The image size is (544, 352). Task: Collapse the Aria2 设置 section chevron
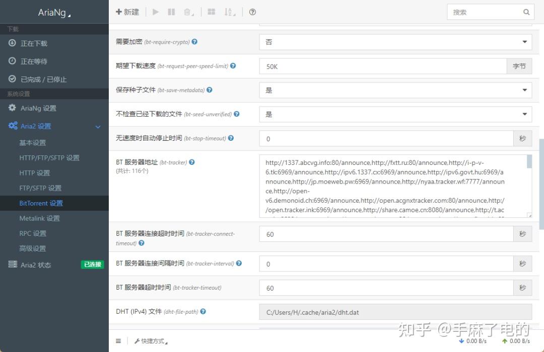click(x=98, y=127)
